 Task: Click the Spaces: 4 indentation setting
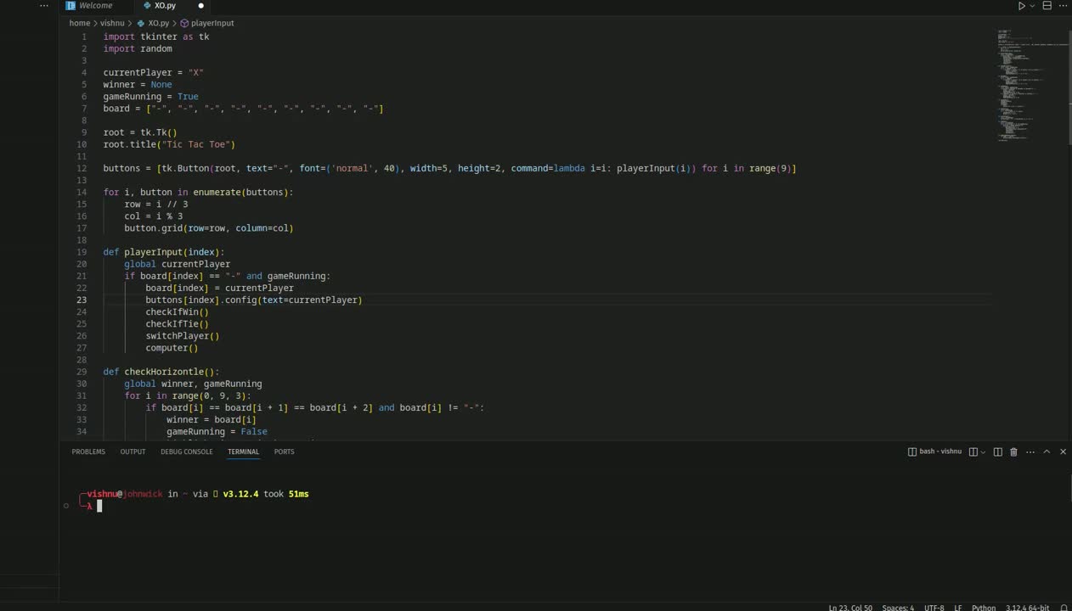pyautogui.click(x=898, y=608)
